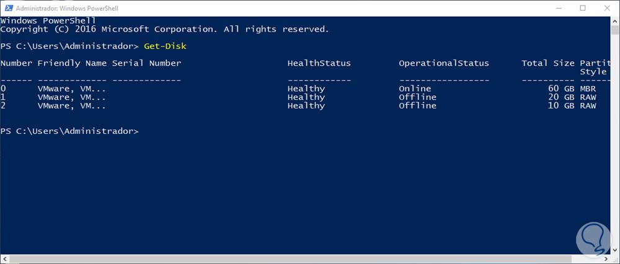Click the Offline status of disk 1
This screenshot has height=264, width=620.
pyautogui.click(x=417, y=97)
